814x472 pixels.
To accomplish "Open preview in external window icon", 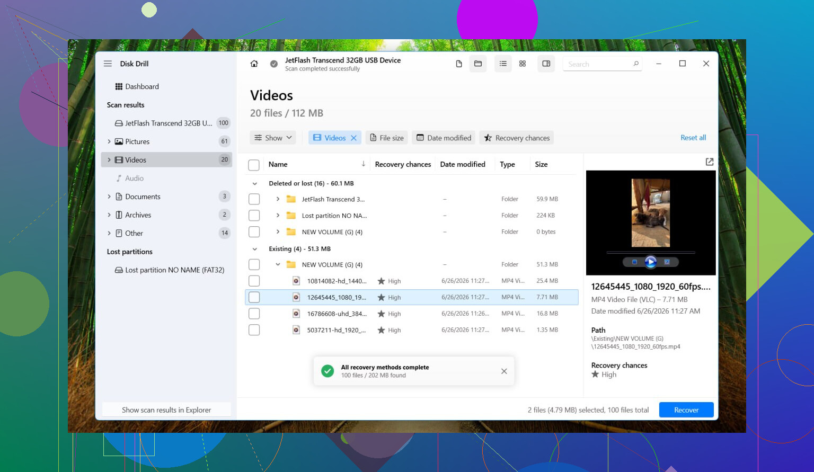I will point(710,162).
